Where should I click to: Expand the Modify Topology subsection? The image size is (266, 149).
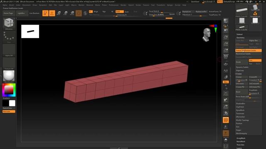tap(242, 120)
